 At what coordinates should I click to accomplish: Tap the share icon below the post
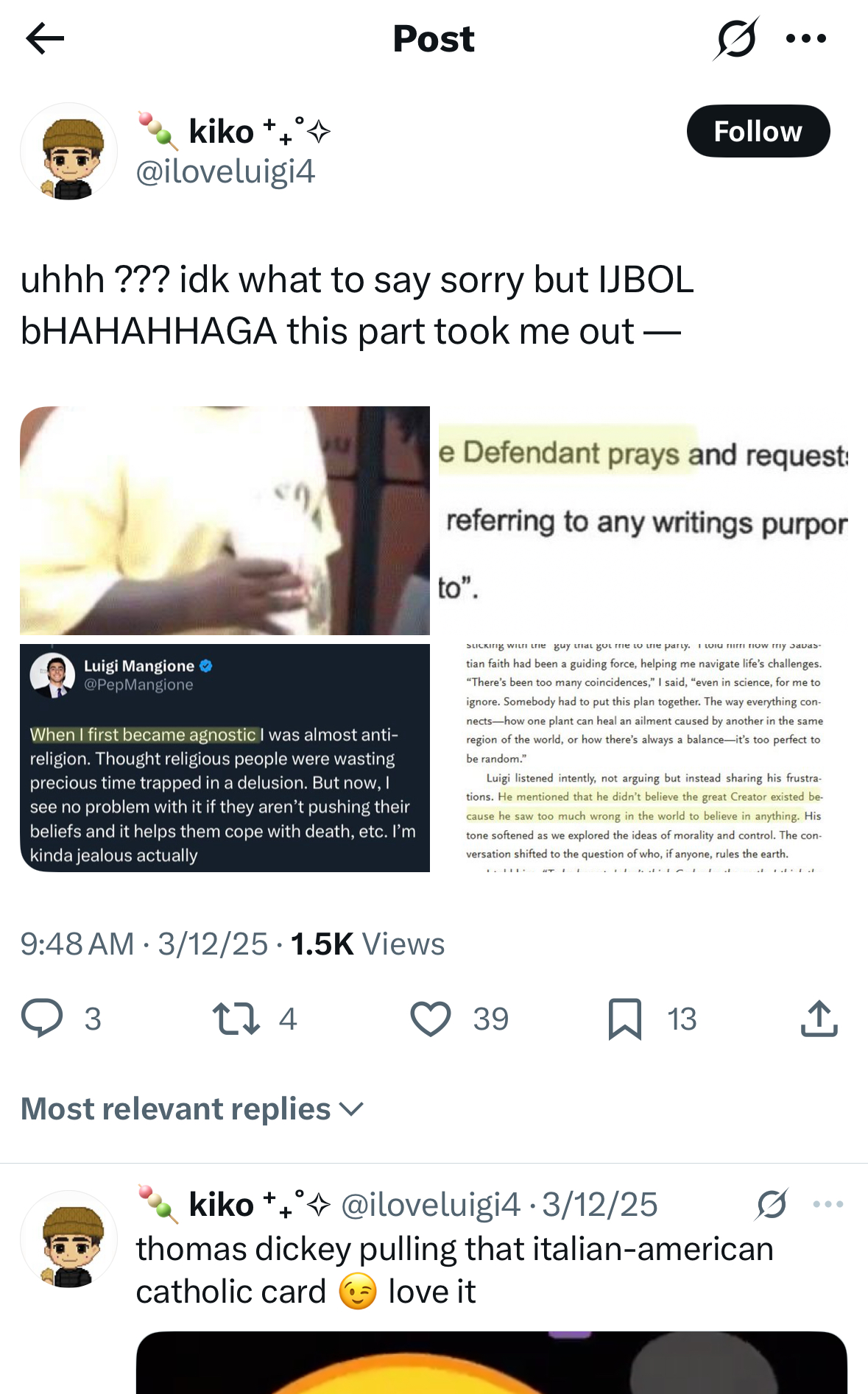(x=819, y=1018)
